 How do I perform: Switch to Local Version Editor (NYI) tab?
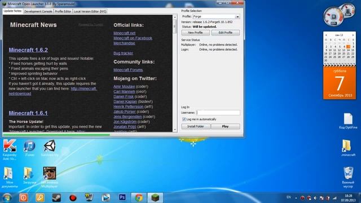[x=90, y=11]
